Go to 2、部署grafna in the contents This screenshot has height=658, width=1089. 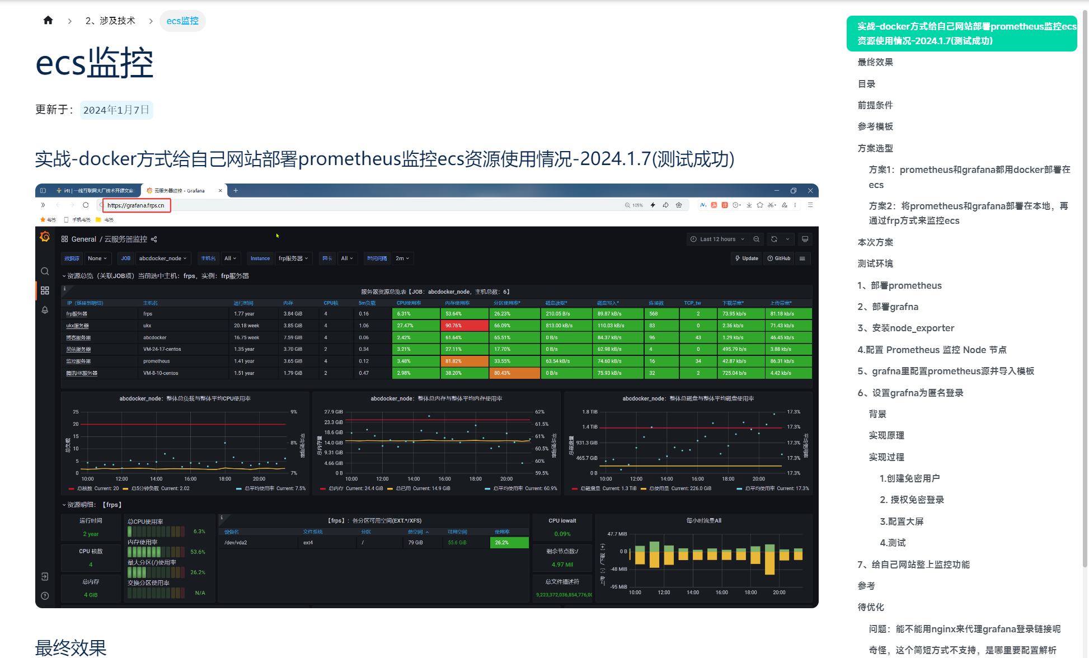888,307
